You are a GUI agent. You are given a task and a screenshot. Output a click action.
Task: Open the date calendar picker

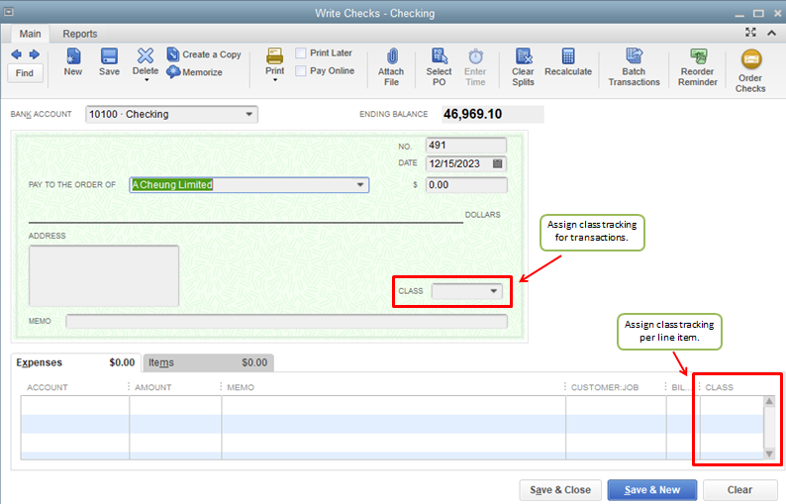tap(498, 163)
